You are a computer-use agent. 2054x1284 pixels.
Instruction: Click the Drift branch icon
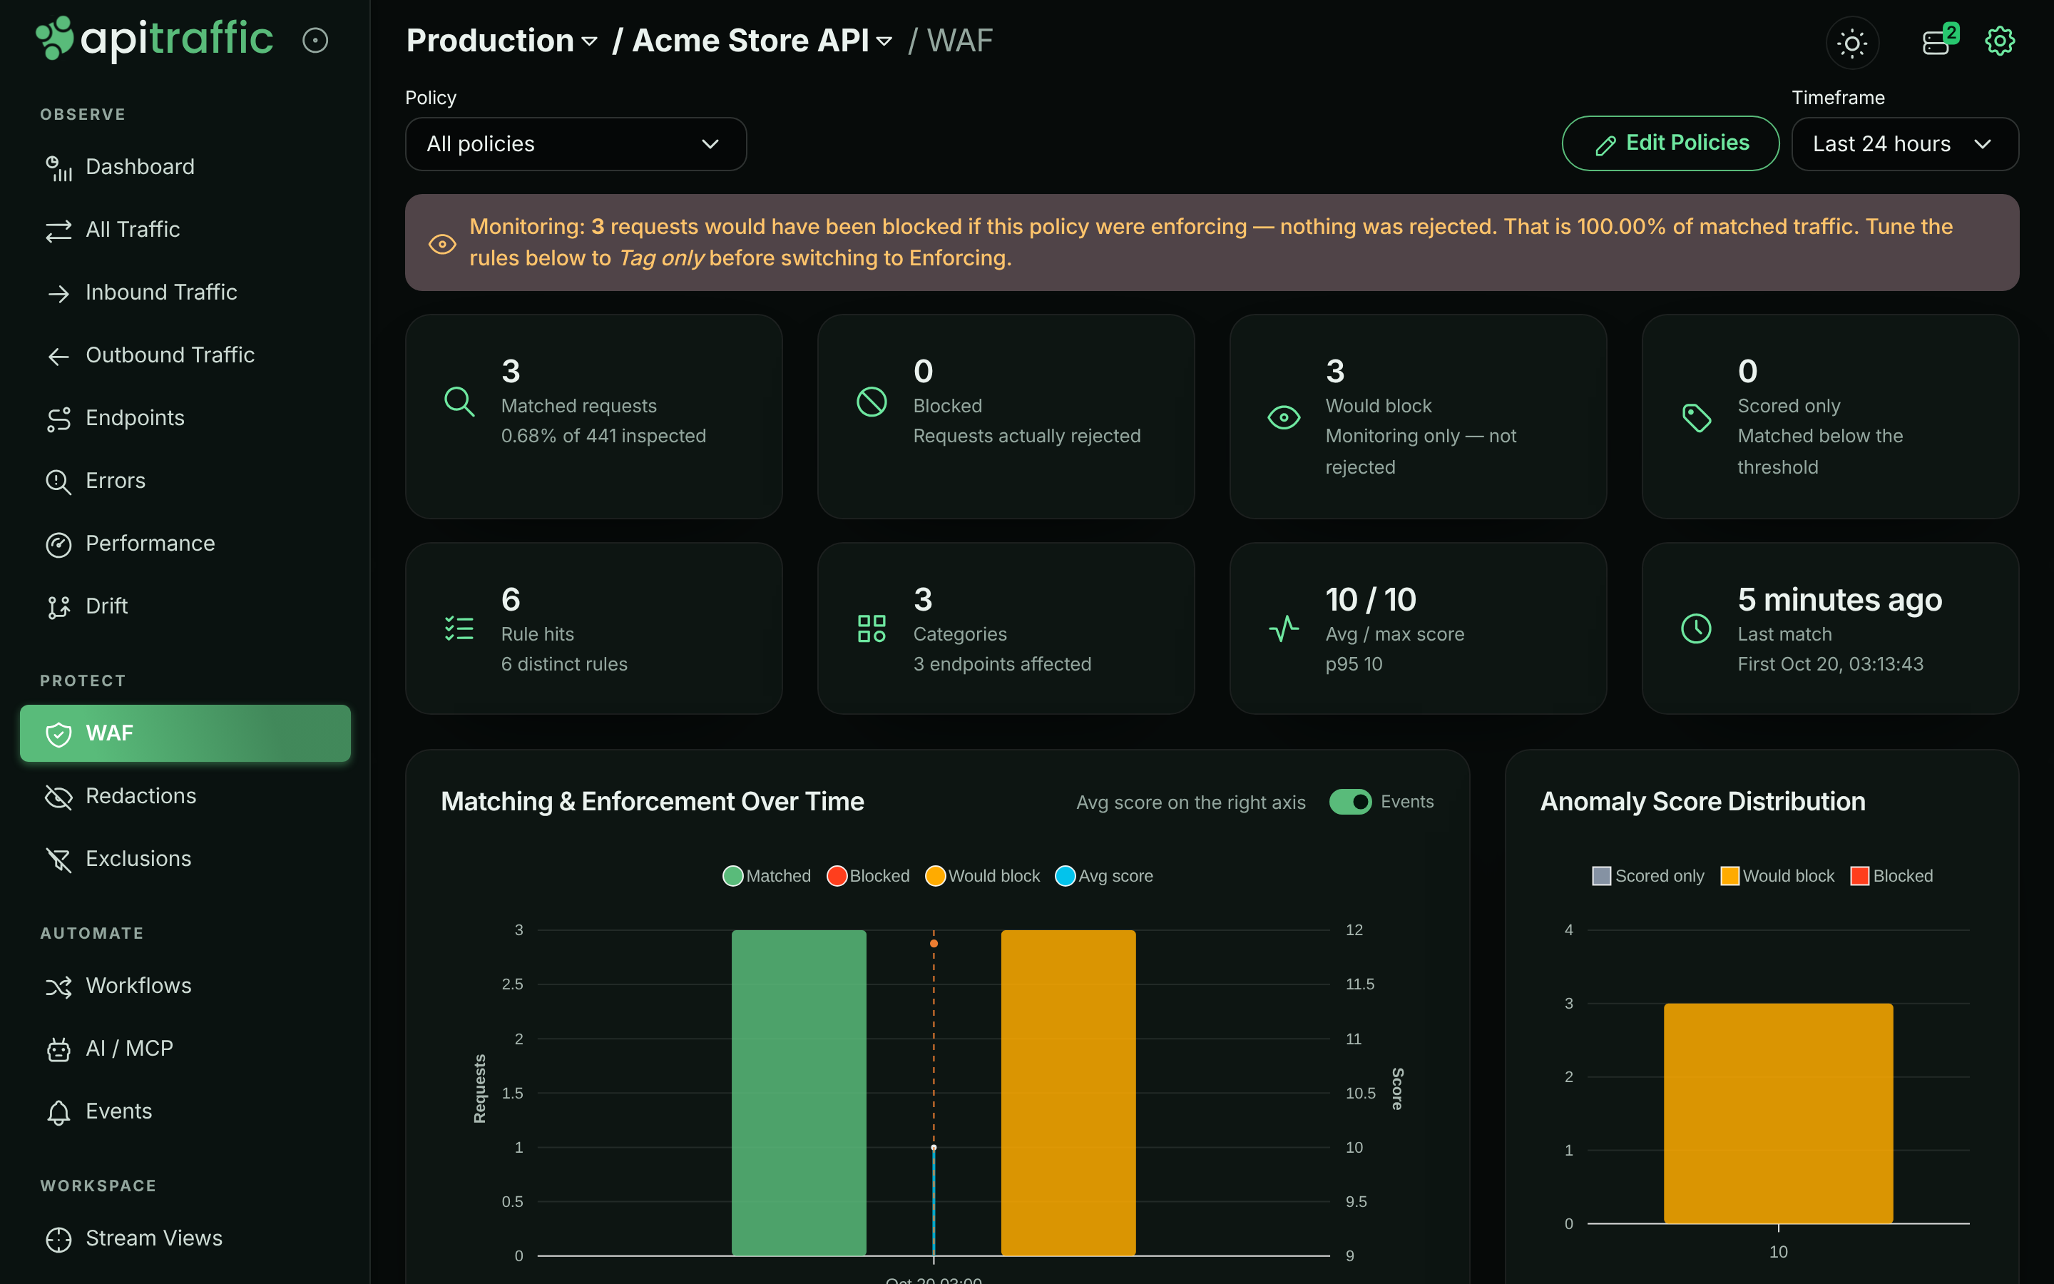pyautogui.click(x=58, y=607)
